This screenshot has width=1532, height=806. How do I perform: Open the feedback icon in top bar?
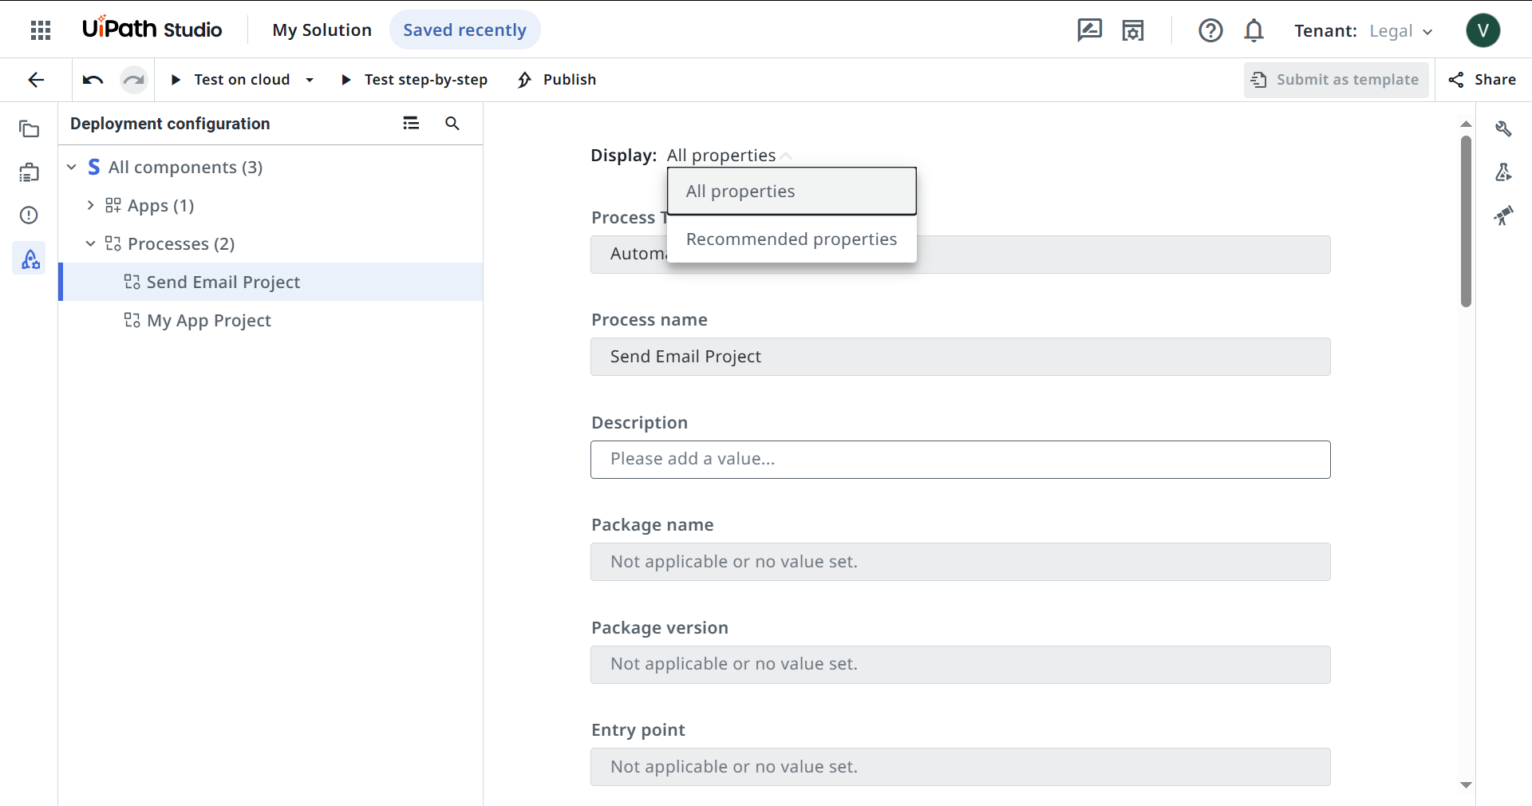pos(1089,30)
